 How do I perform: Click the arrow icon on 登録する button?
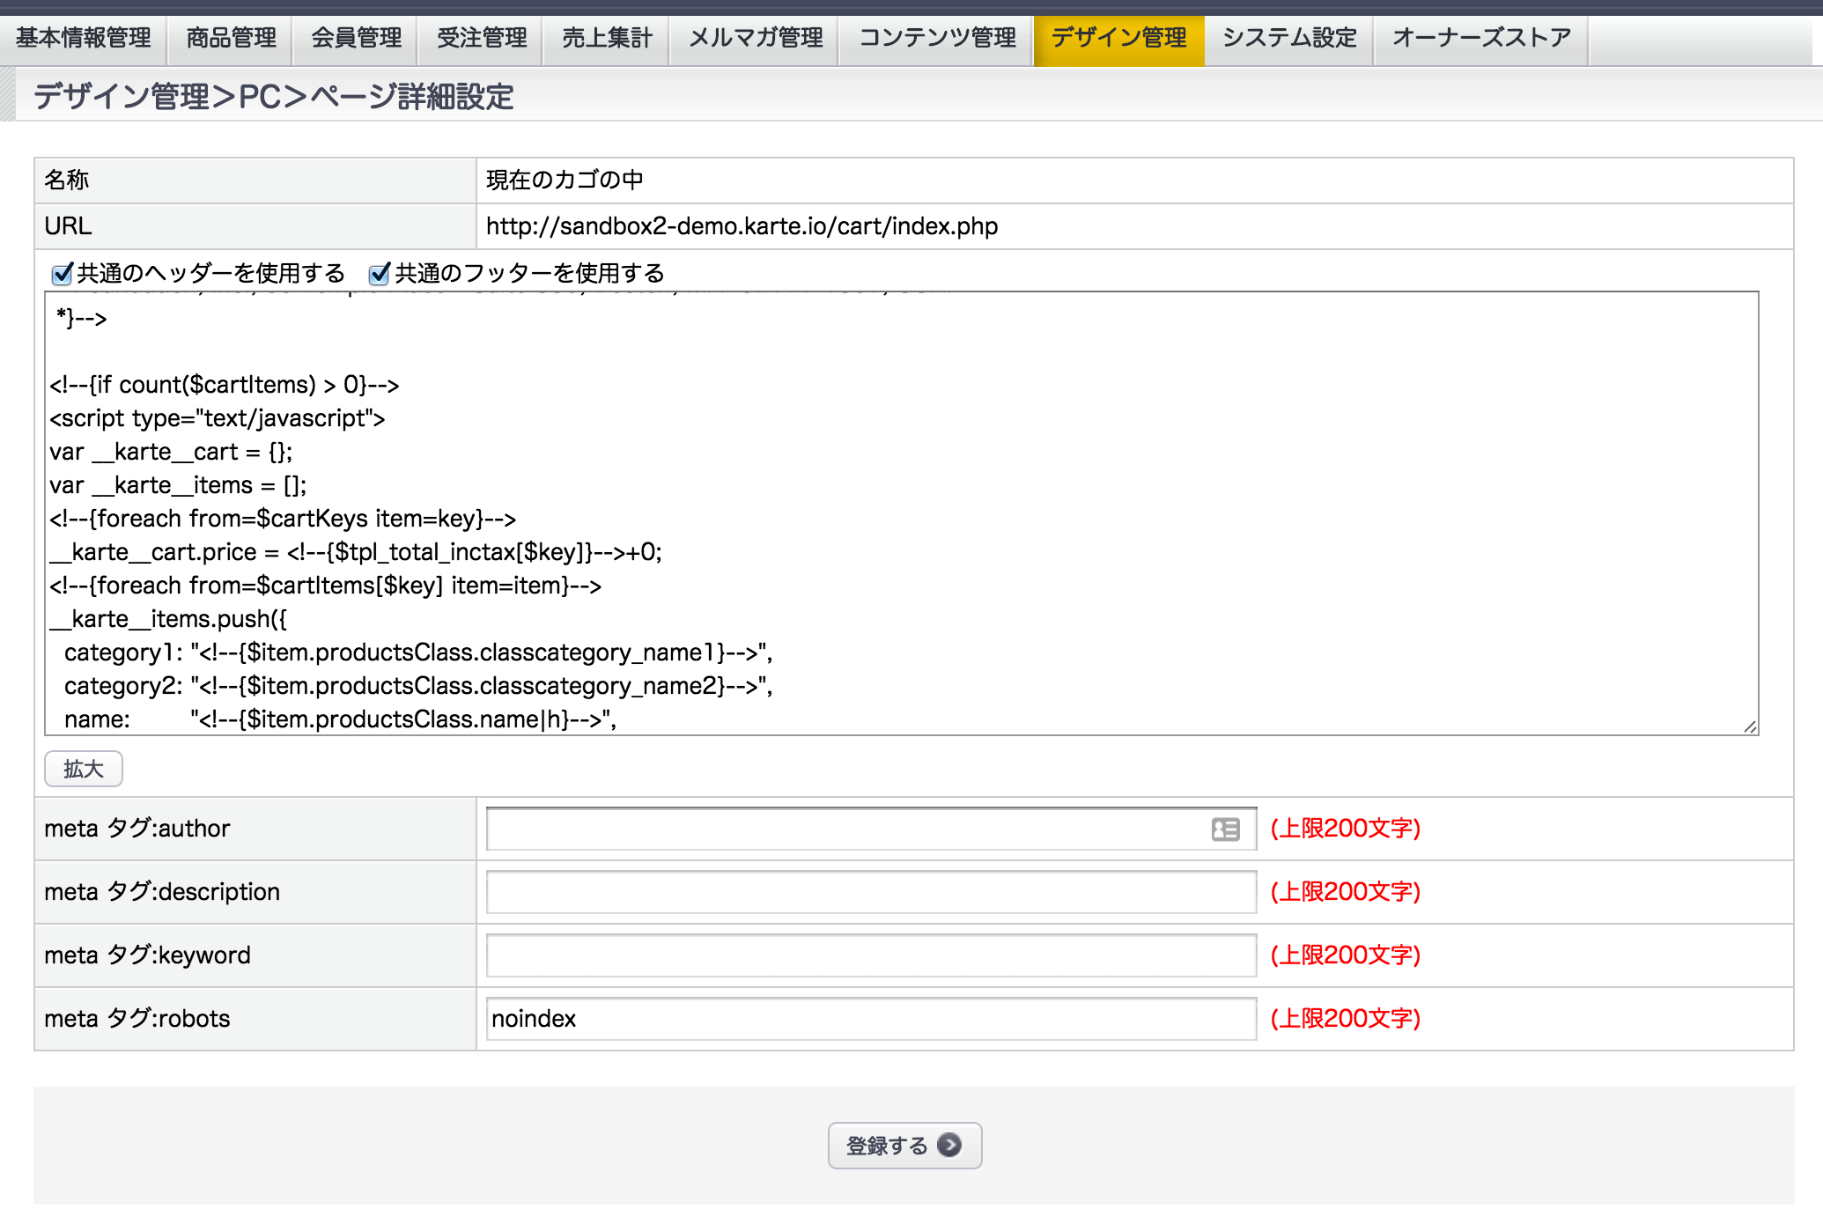pos(949,1145)
